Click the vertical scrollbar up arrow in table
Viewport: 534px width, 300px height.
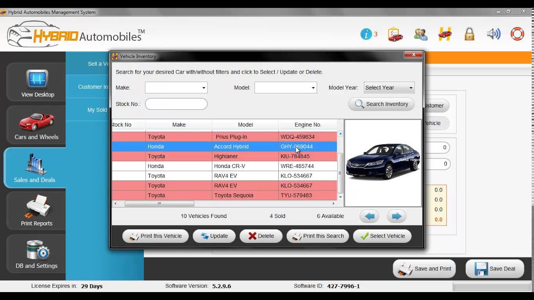(340, 134)
